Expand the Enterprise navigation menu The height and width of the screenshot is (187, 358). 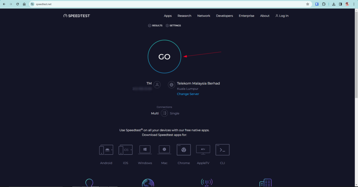(x=246, y=16)
